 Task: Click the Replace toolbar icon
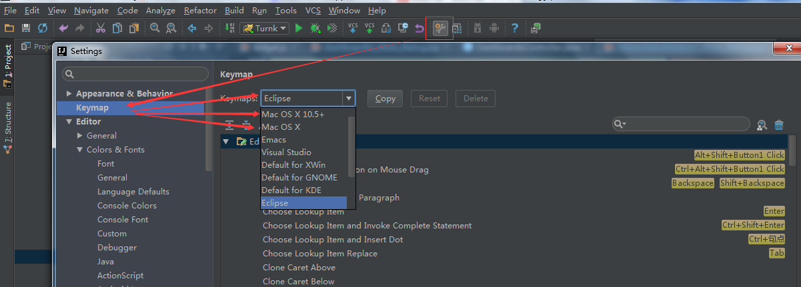click(171, 28)
